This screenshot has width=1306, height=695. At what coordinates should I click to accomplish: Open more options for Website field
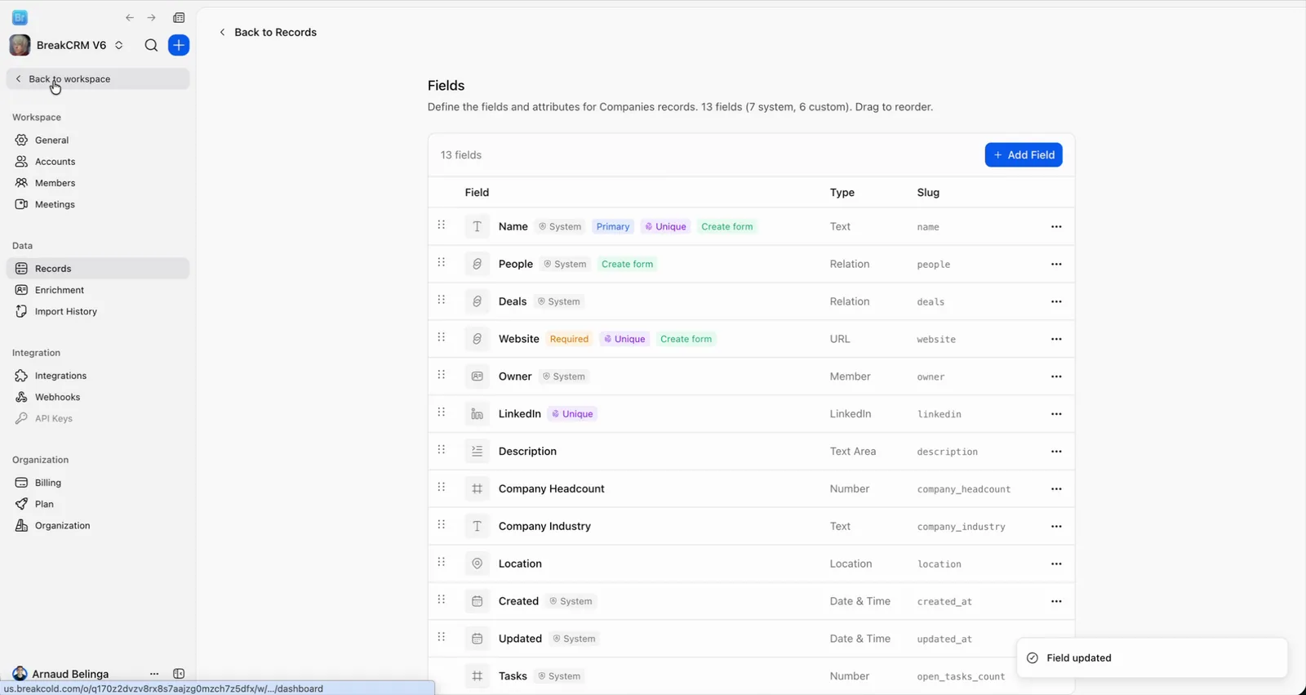[x=1056, y=339]
